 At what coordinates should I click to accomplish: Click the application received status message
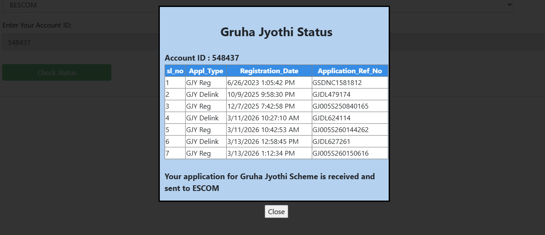pyautogui.click(x=269, y=183)
